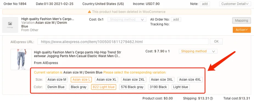Open the greyed Shipping method dropdown
Viewport: 254px width, 103px height.
(127, 20)
